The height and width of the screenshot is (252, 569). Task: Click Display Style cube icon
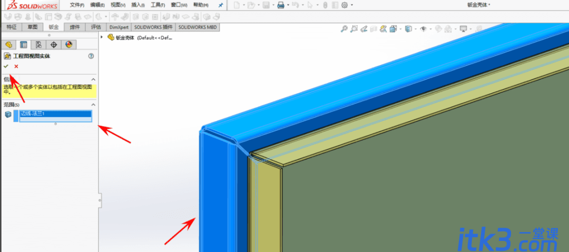pos(408,28)
